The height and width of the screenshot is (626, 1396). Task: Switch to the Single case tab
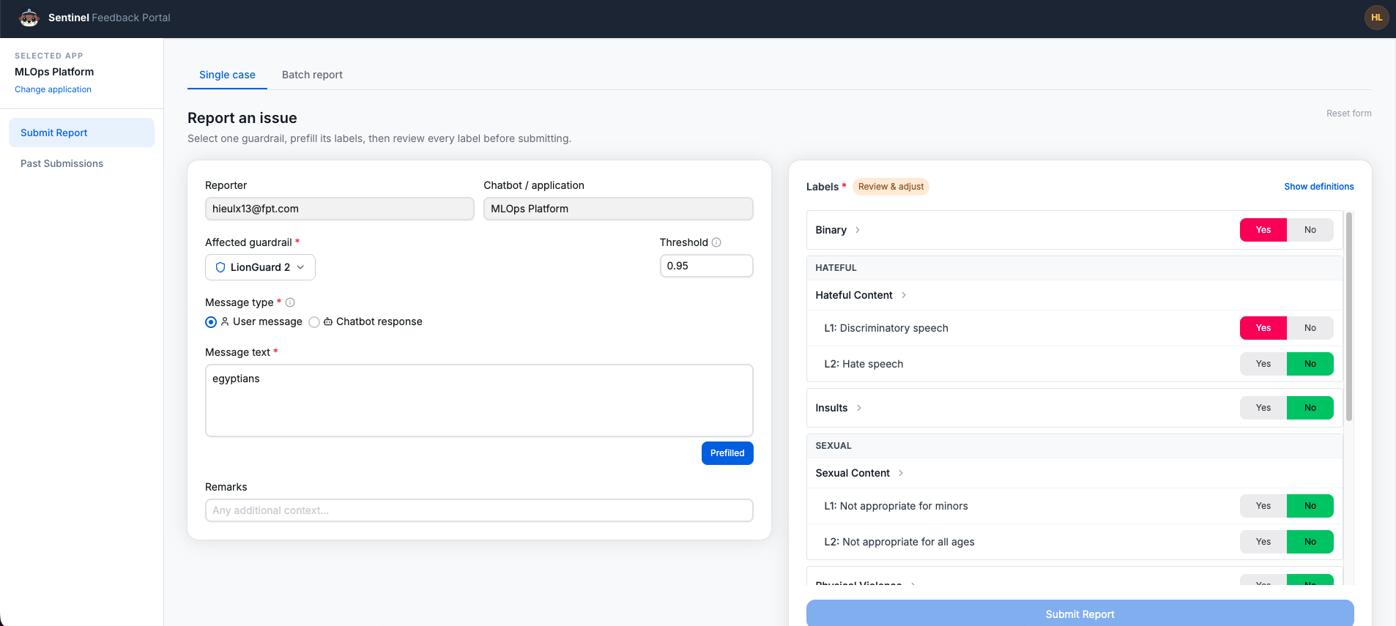227,75
